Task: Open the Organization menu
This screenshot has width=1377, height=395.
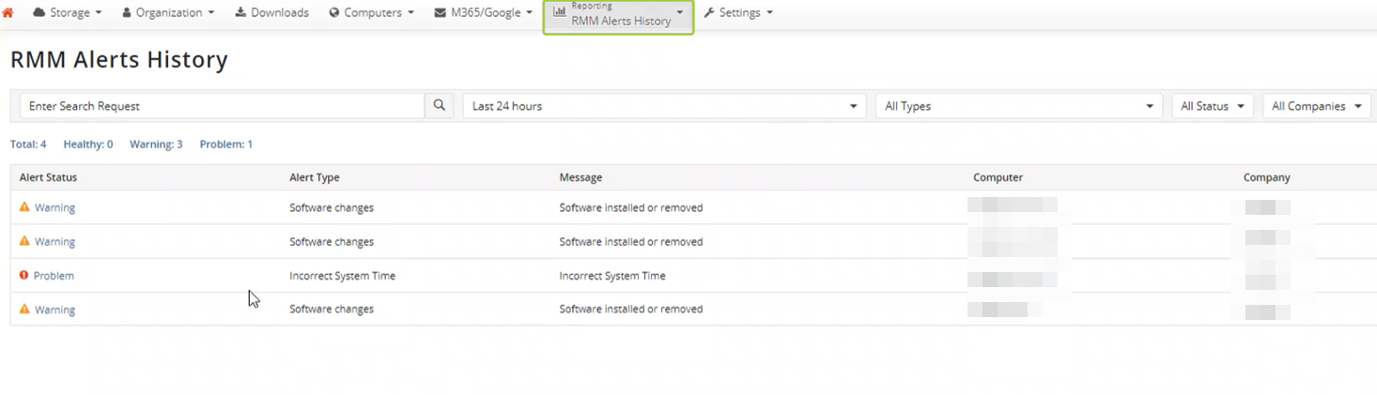Action: (x=168, y=13)
